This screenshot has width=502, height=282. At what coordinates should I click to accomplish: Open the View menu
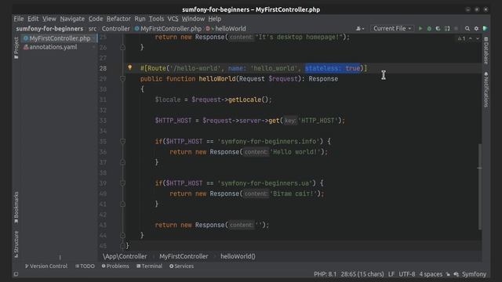[x=49, y=19]
